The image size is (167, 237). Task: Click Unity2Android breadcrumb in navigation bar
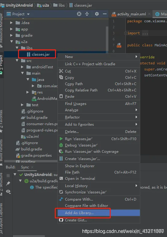click(x=17, y=5)
